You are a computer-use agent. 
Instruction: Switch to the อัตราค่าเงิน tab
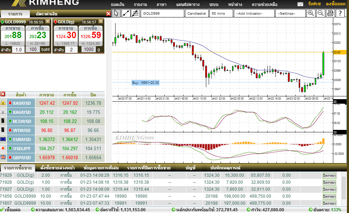[x=46, y=14]
